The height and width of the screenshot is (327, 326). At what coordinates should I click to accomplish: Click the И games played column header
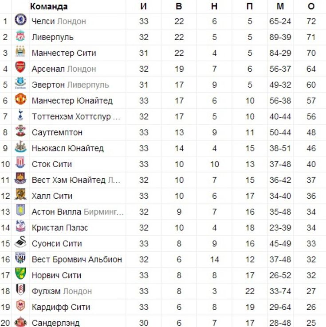coord(144,7)
